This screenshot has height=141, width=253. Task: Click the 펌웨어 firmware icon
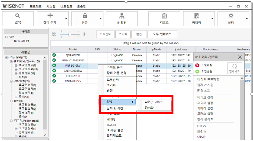(196, 16)
